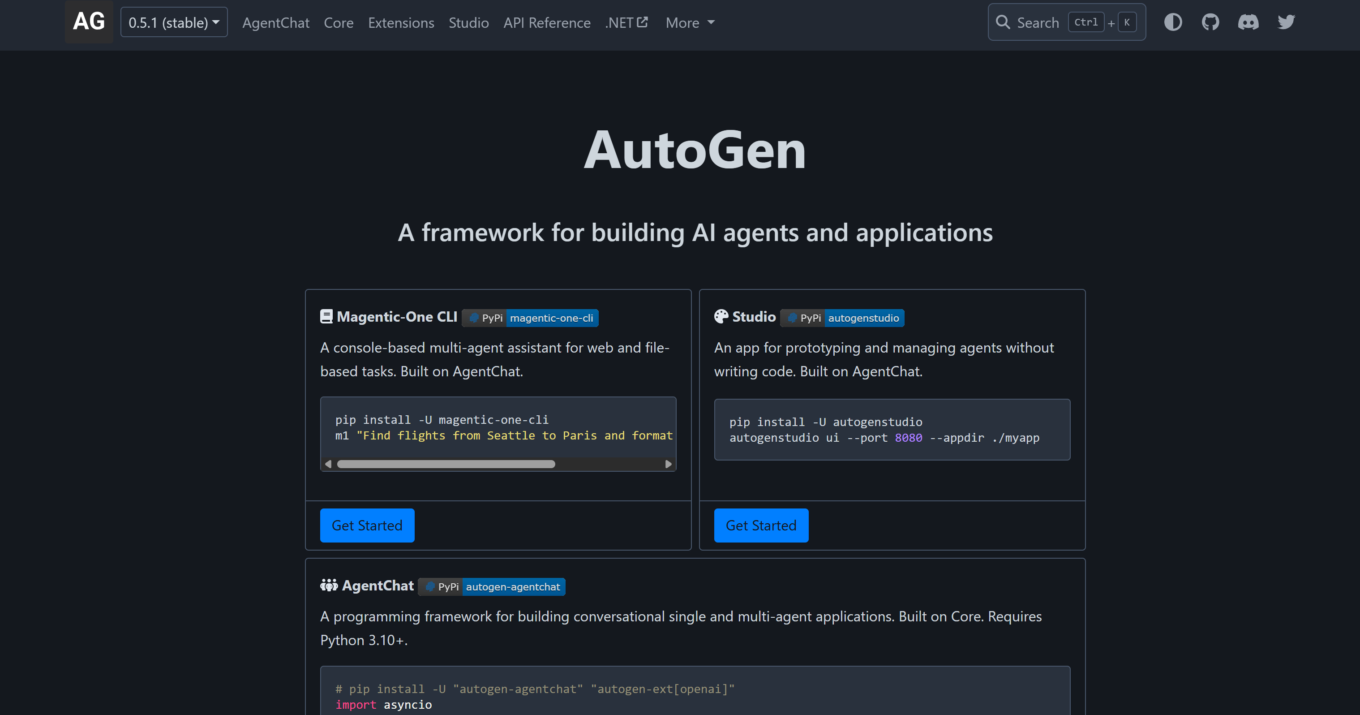Image resolution: width=1360 pixels, height=715 pixels.
Task: Click the Magentic-One CLI book icon
Action: (x=326, y=317)
